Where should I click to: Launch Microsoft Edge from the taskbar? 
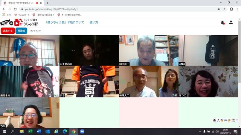(65, 132)
